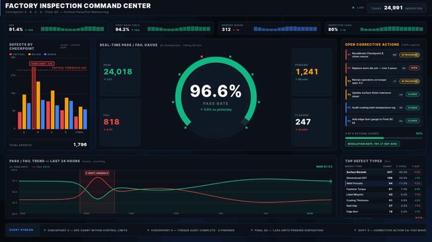Select the Label Misprint defect row
Image resolution: width=432 pixels, height=242 pixels.
coord(383,195)
